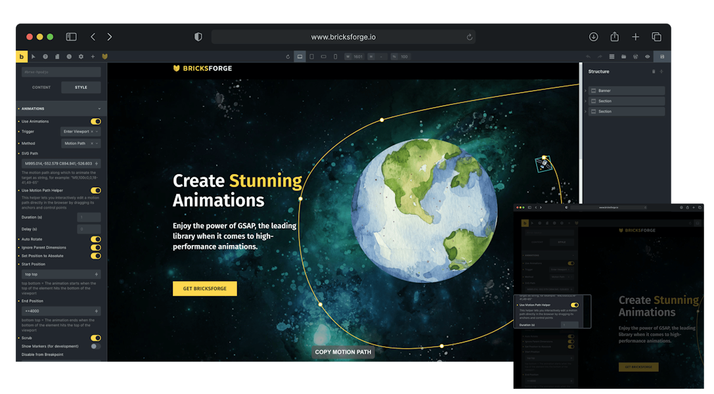Select the desktop breakpoint preview icon
Image resolution: width=714 pixels, height=394 pixels.
300,56
